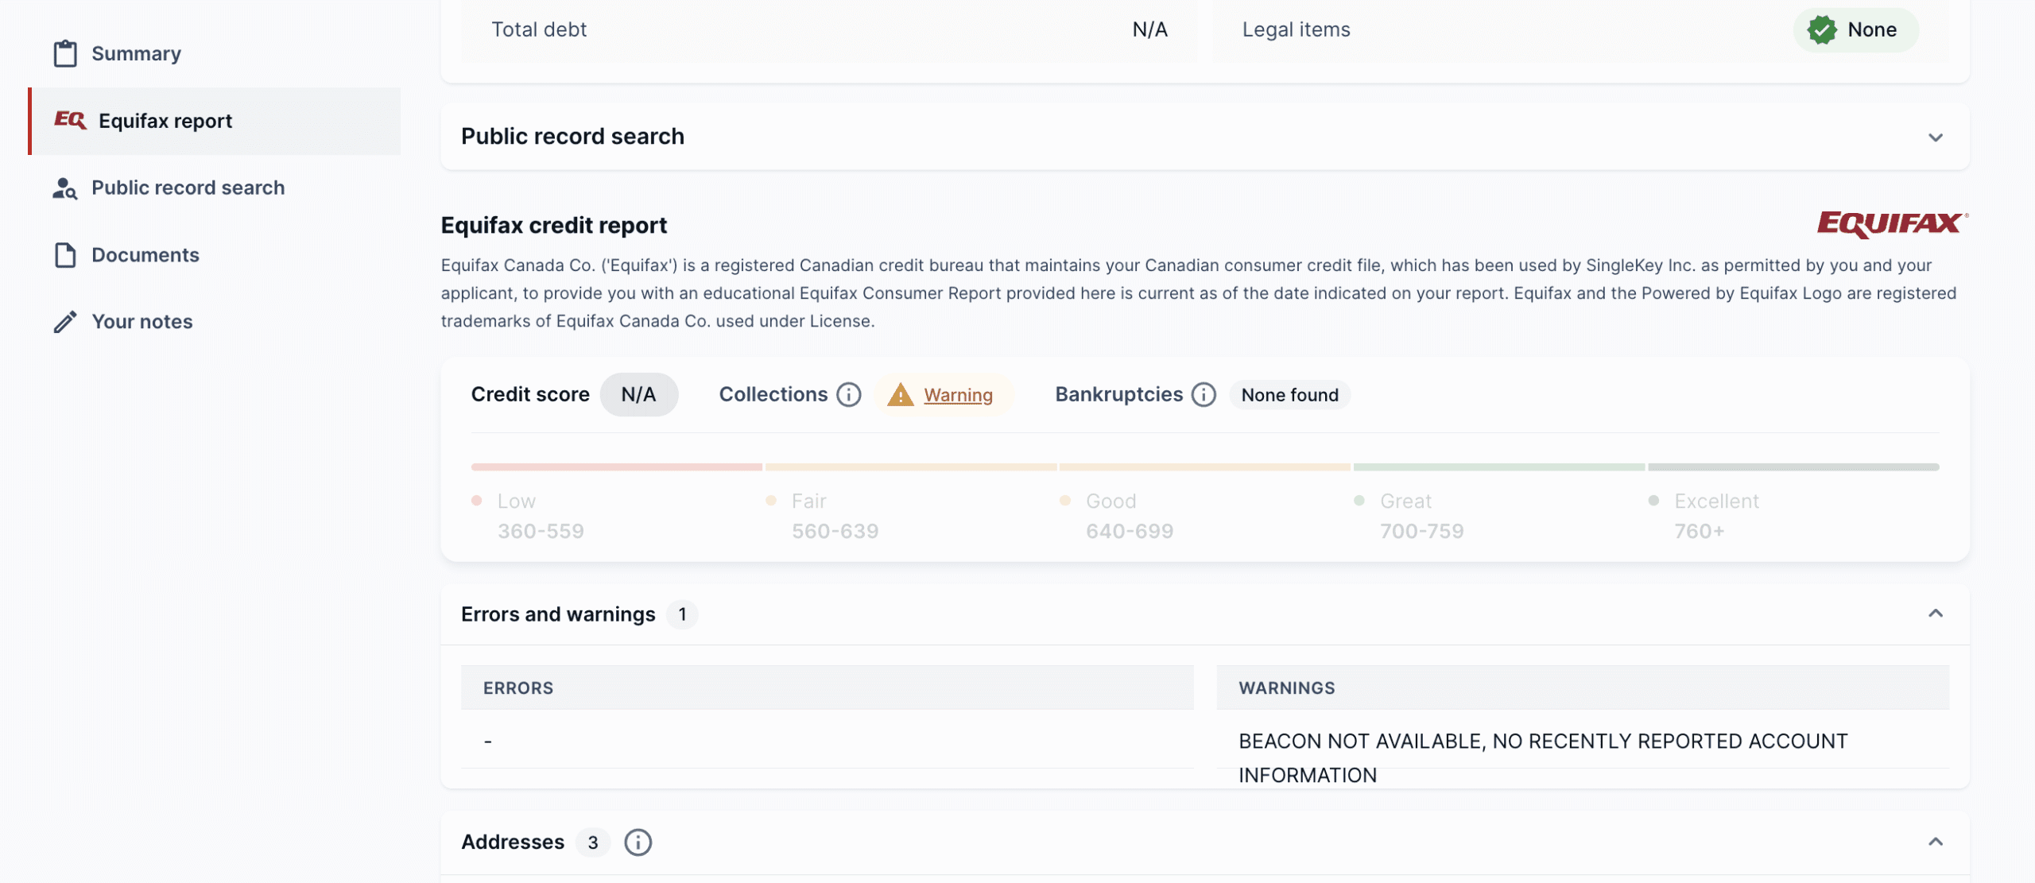The width and height of the screenshot is (2035, 883).
Task: Click the Collections warning triangle icon
Action: (x=900, y=395)
